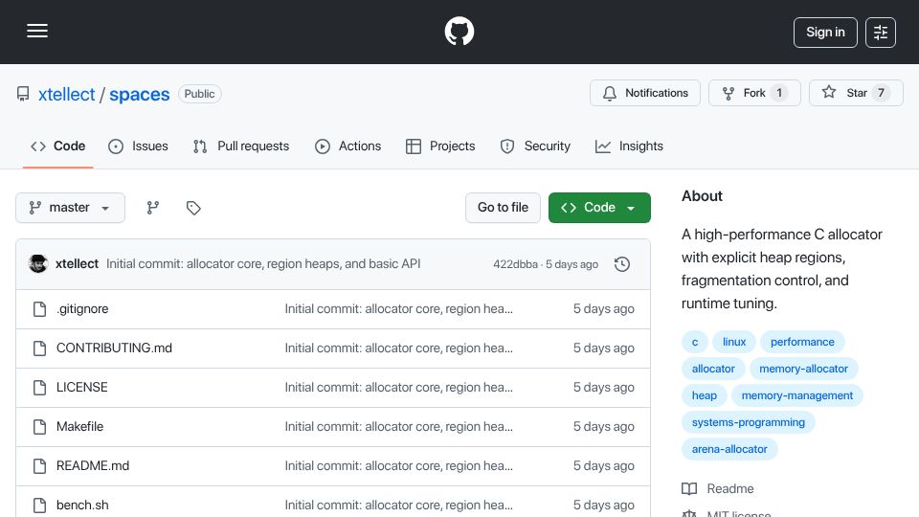Open commit hash 422dbba
919x517 pixels.
tap(515, 264)
